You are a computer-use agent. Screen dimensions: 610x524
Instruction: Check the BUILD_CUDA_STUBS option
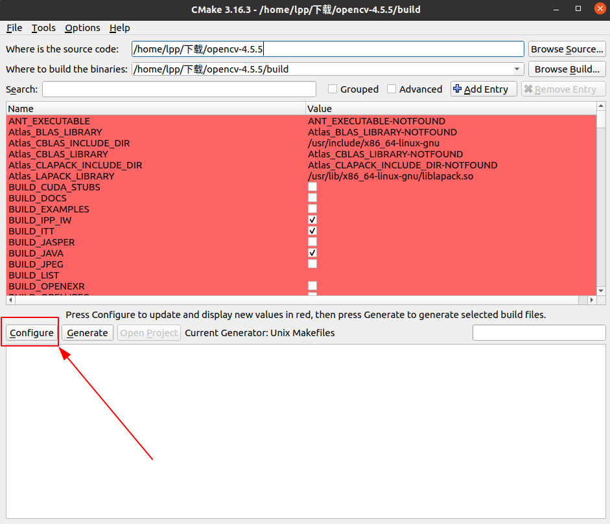pyautogui.click(x=312, y=187)
